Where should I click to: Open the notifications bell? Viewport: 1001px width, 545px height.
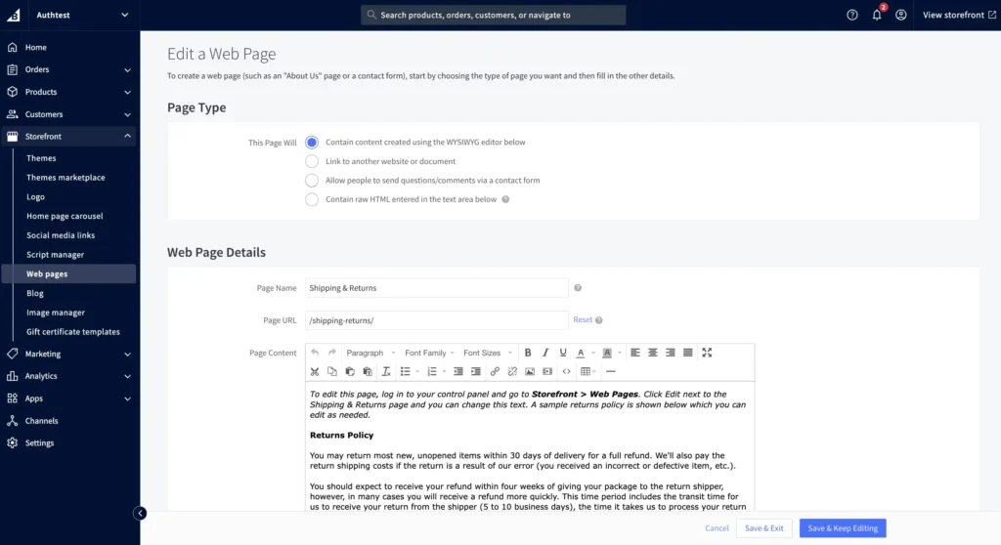pyautogui.click(x=877, y=15)
